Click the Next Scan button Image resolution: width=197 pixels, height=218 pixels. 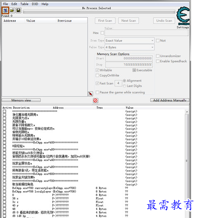(x=128, y=21)
